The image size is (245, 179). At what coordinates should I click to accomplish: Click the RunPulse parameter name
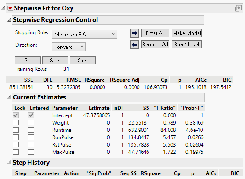[63, 137]
